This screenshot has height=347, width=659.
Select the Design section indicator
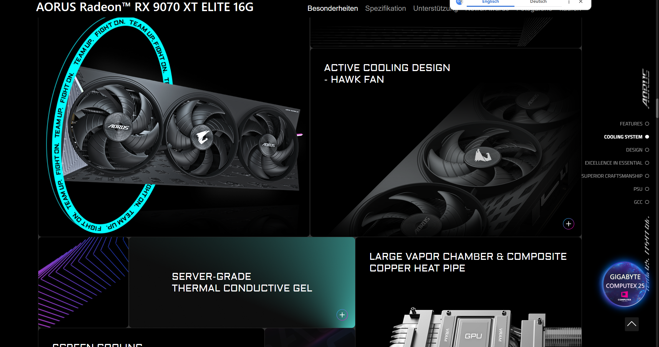[x=647, y=150]
